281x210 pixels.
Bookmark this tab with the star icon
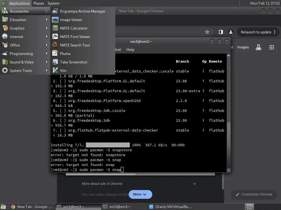tap(207, 32)
